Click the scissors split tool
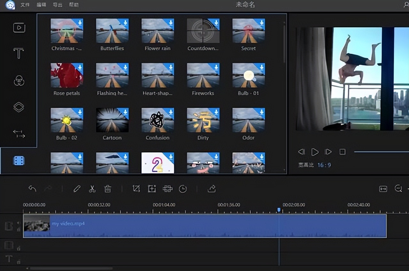Screen dimensions: 409x271 [x=92, y=189]
